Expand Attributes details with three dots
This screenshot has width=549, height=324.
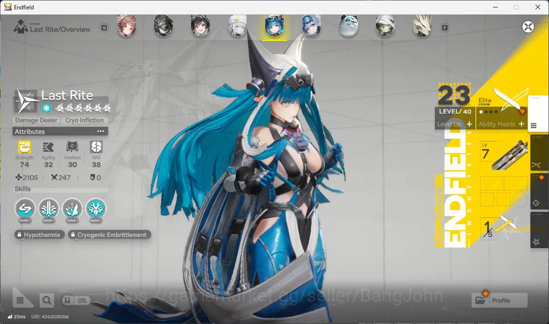tap(101, 131)
